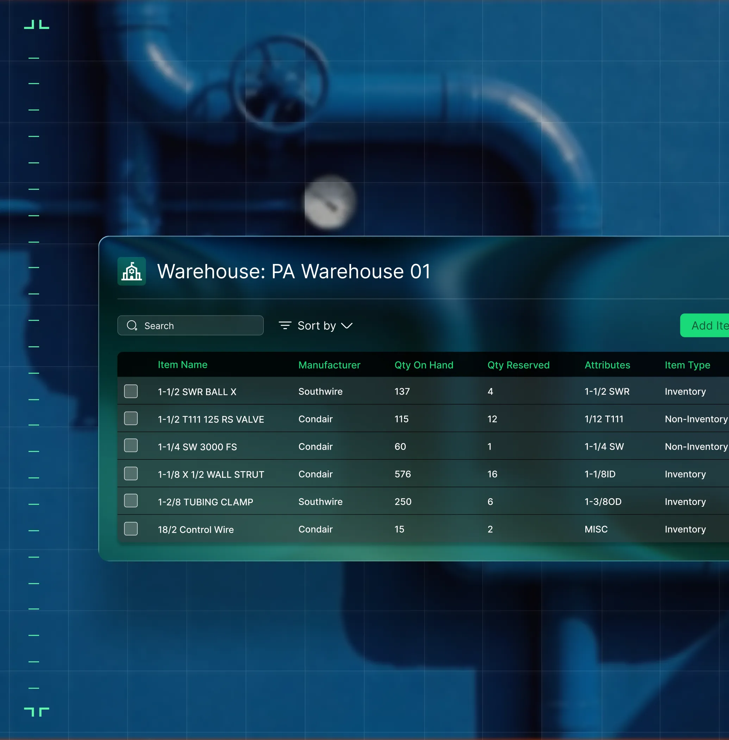Click the warehouse building icon
Viewport: 729px width, 740px height.
point(131,271)
